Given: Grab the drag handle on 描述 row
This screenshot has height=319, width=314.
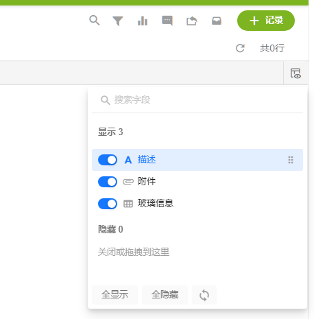Looking at the screenshot, I should [x=291, y=160].
